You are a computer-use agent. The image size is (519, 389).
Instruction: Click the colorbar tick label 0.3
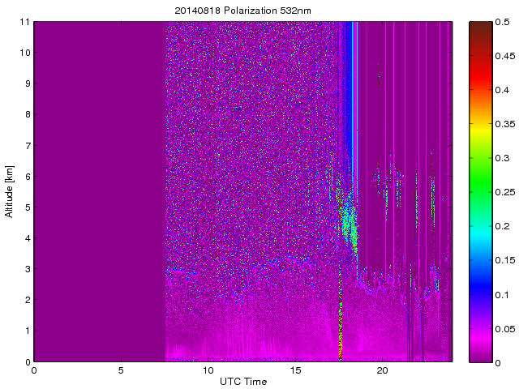click(502, 158)
